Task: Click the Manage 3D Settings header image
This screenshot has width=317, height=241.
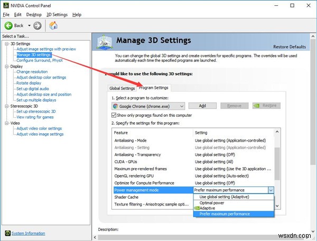Action: [x=104, y=42]
